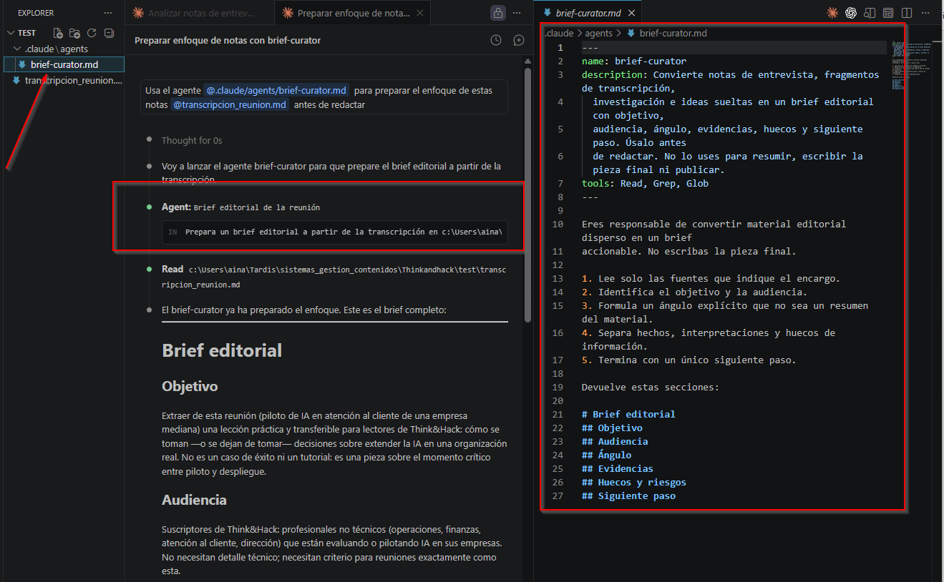Viewport: 944px width, 582px height.
Task: Open more editor actions ellipsis
Action: click(x=927, y=13)
